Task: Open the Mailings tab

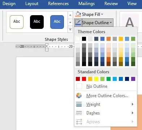Action: pos(86,4)
